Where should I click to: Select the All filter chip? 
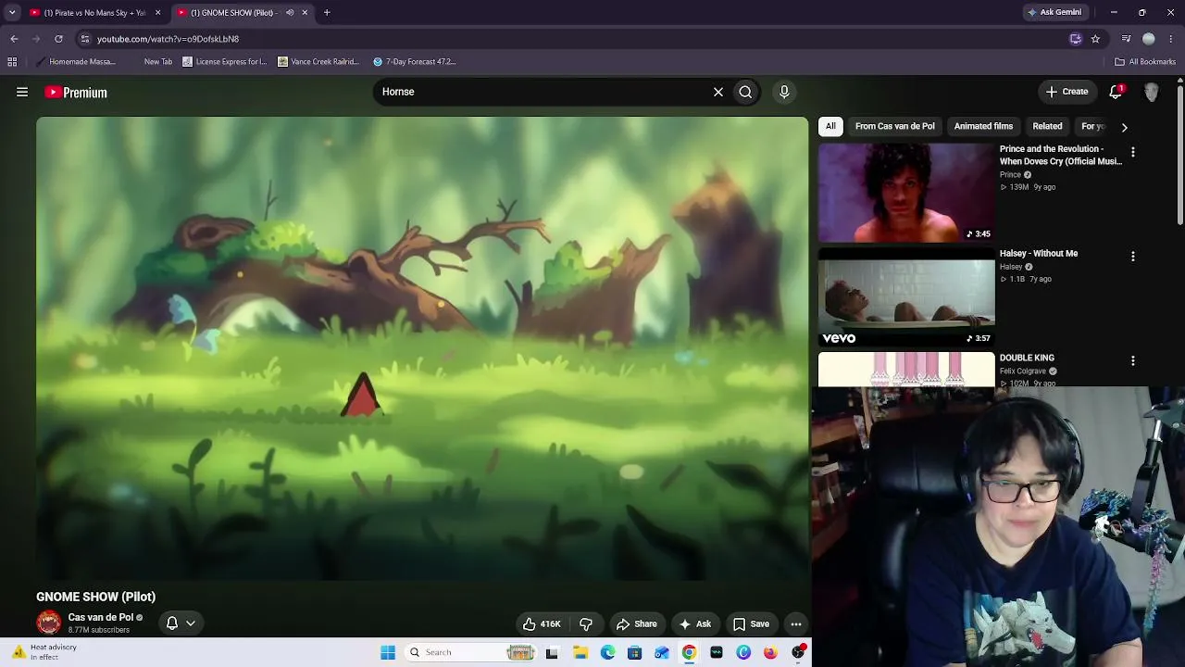pyautogui.click(x=830, y=126)
